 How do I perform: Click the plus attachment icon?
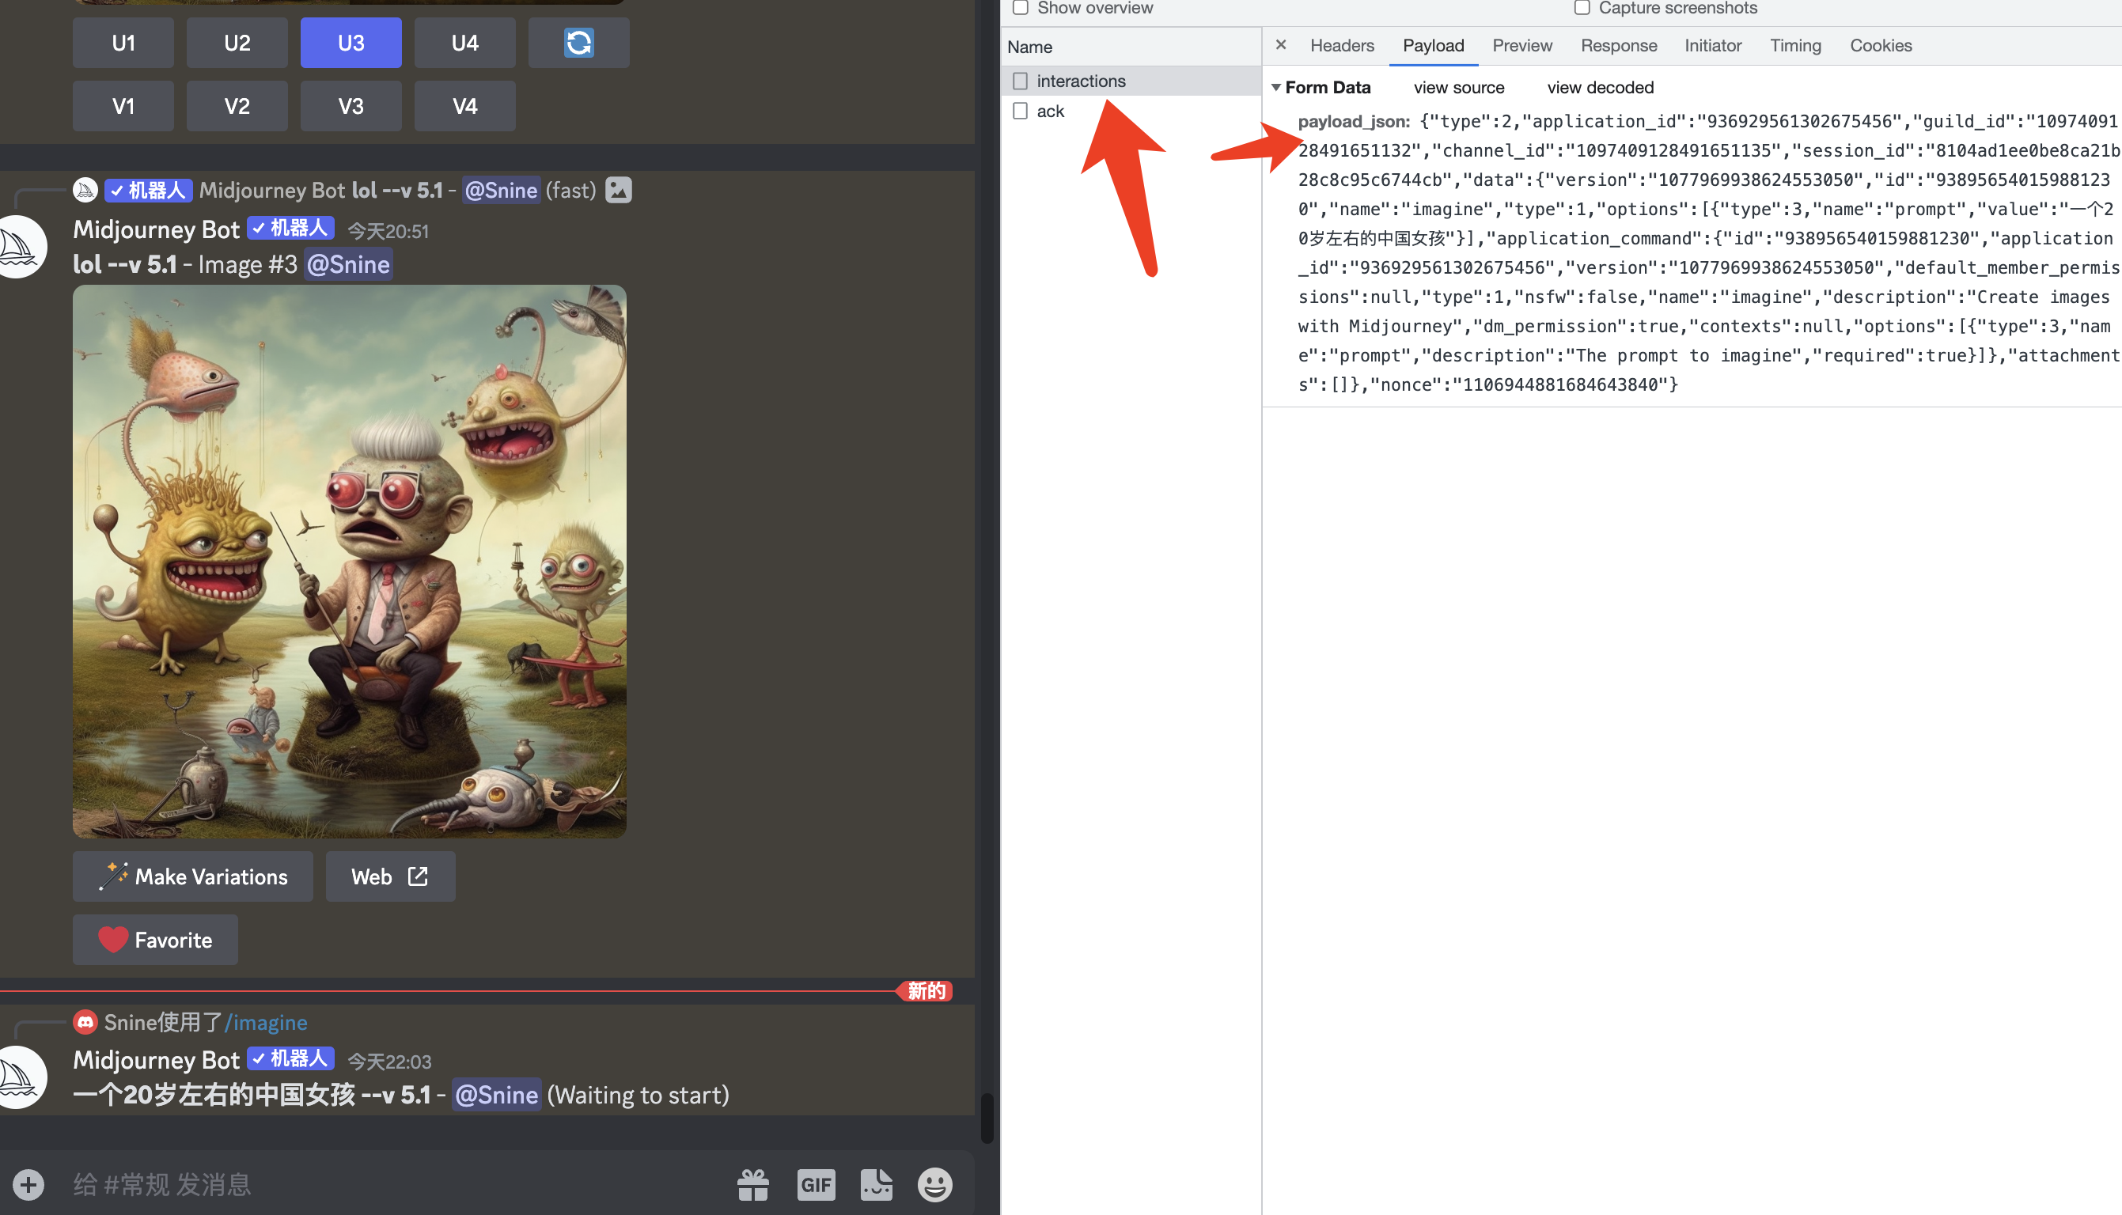28,1184
